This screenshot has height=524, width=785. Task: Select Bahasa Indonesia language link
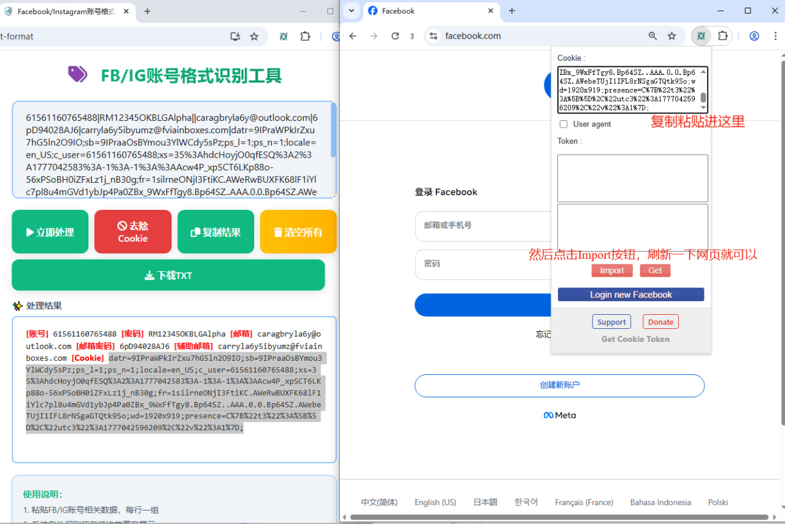tap(660, 502)
